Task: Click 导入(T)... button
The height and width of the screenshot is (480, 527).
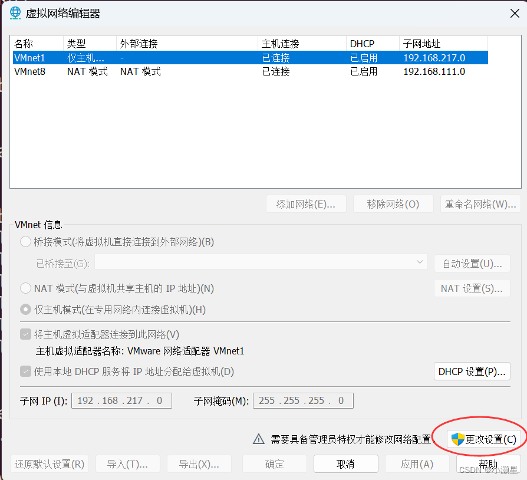Action: click(128, 464)
